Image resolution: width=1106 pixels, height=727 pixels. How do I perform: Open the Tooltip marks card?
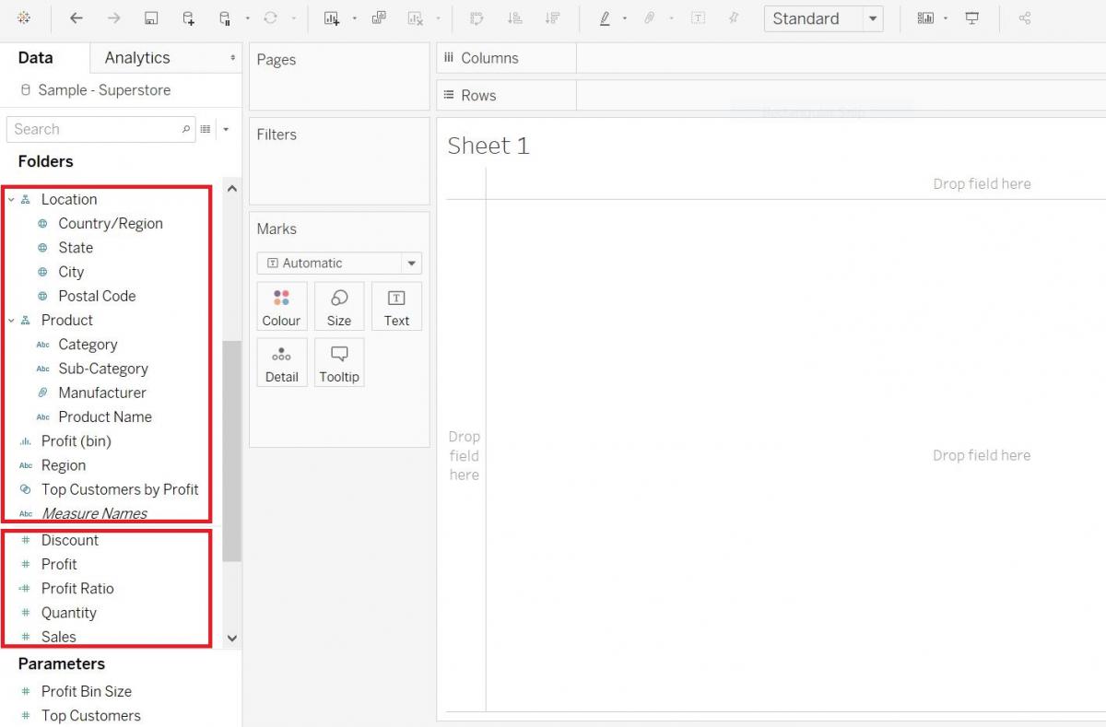339,362
